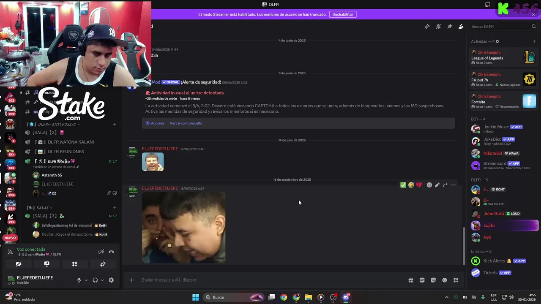Screen dimensions: 541x304
Task: React with broken heart emoji
Action: click(x=419, y=185)
